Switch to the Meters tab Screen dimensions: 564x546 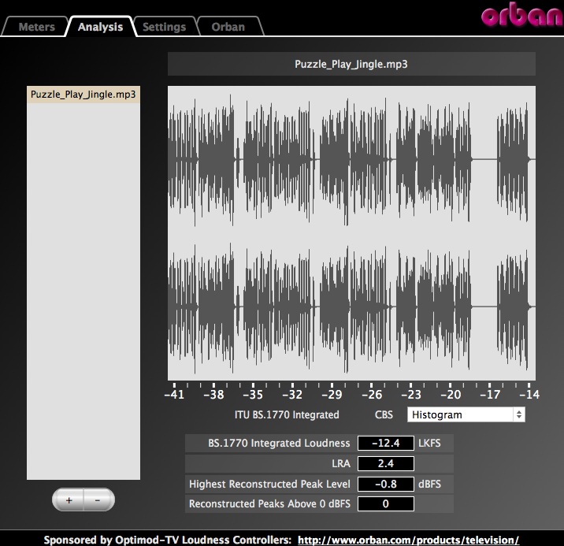(x=36, y=27)
